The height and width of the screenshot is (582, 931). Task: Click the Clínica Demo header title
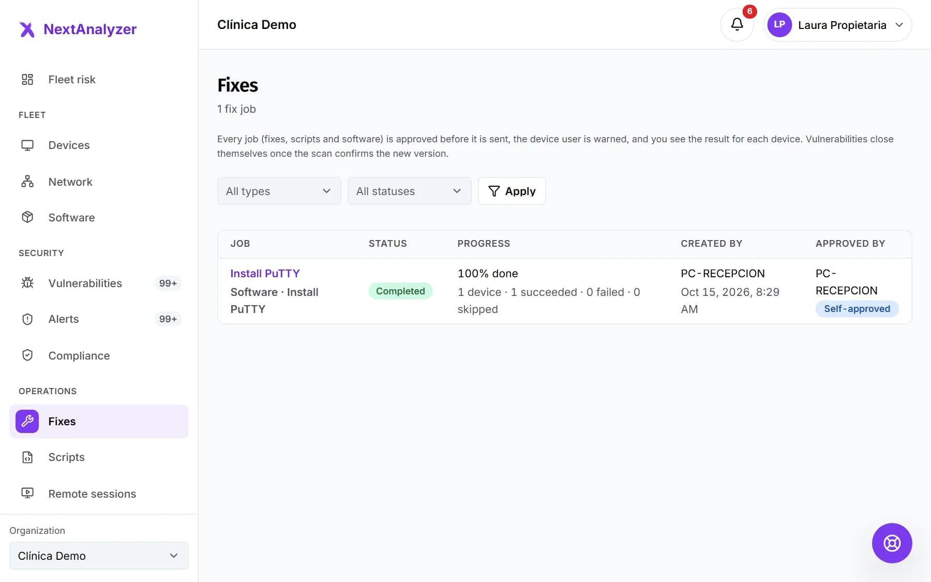257,24
